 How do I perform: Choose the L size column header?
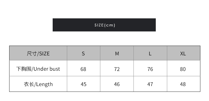[x=150, y=53]
